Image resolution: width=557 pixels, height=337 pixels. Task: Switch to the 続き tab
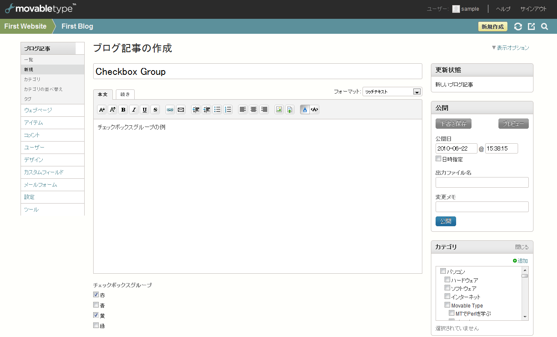(125, 94)
